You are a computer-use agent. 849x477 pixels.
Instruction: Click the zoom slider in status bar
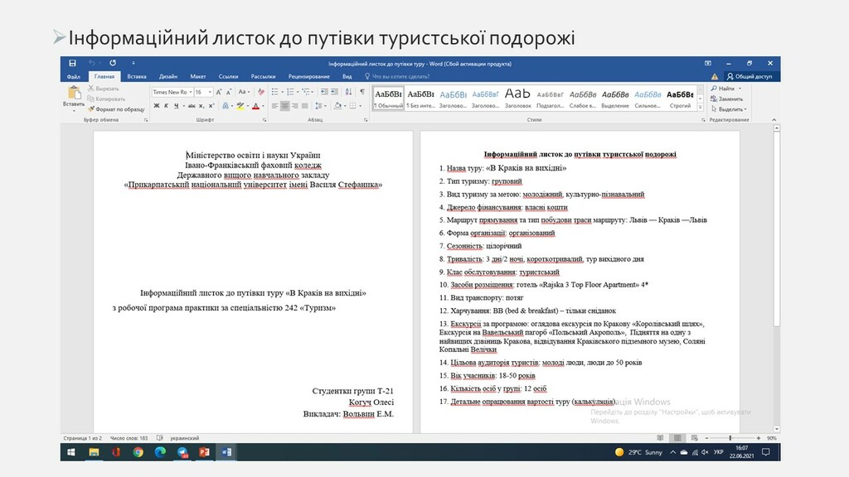click(732, 438)
